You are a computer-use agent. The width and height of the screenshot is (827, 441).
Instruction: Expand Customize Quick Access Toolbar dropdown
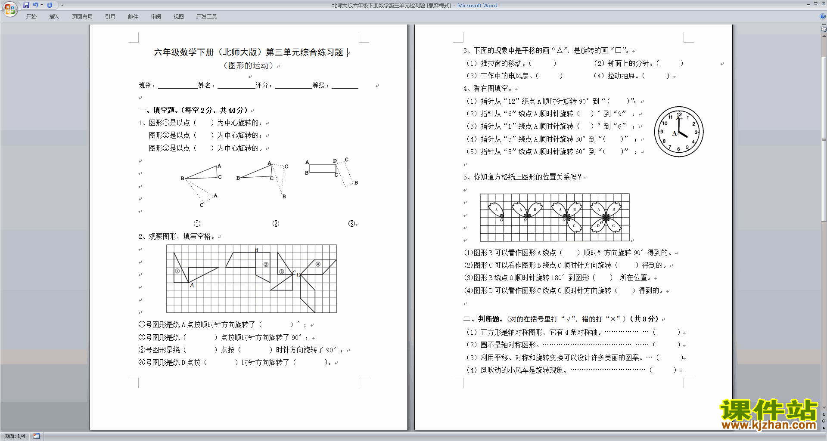coord(62,5)
